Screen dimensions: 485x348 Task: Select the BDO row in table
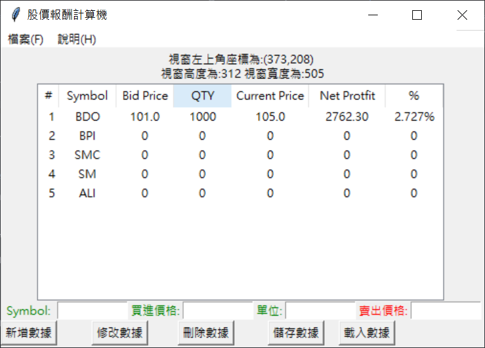click(x=87, y=117)
